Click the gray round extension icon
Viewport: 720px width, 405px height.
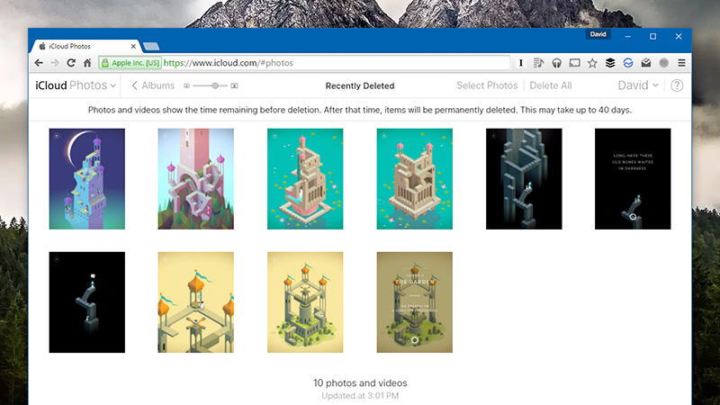click(664, 63)
